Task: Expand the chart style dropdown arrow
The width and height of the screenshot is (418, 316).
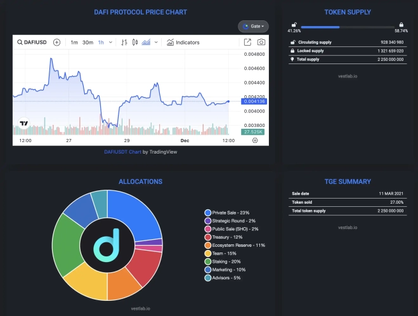Action: pos(156,43)
